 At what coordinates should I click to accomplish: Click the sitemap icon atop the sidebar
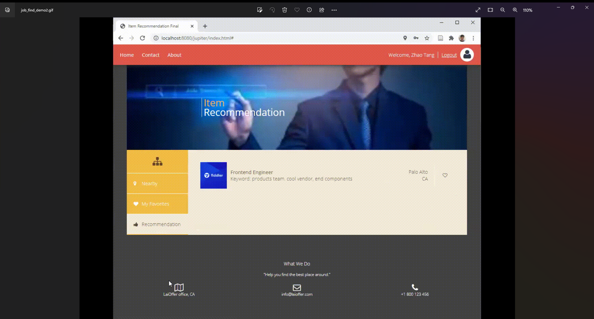(157, 161)
